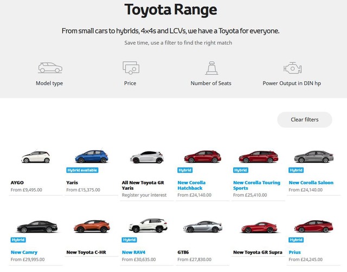
Task: Click 'Register your interest' under GR Yaris
Action: click(x=144, y=195)
